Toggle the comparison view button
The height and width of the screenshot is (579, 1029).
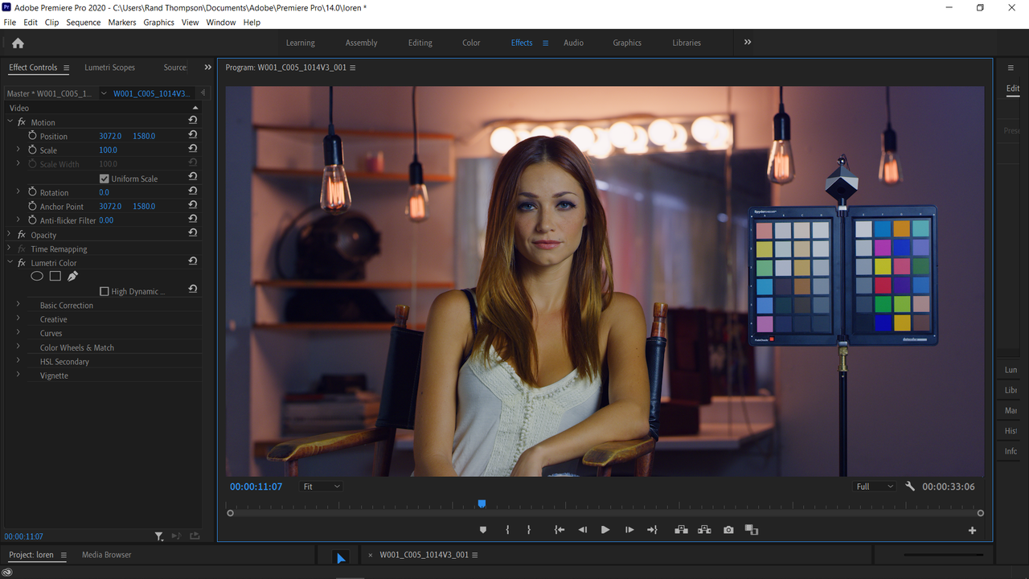tap(752, 530)
